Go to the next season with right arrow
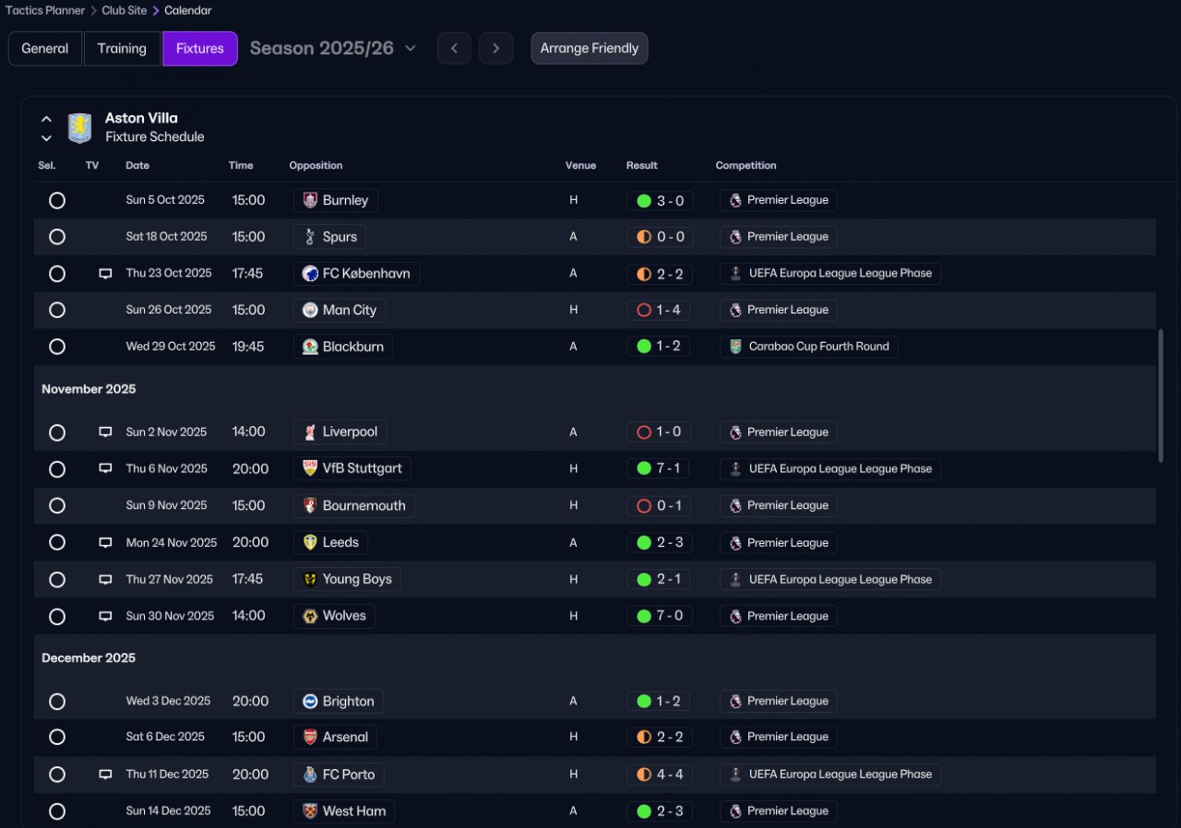The width and height of the screenshot is (1181, 828). (x=496, y=48)
